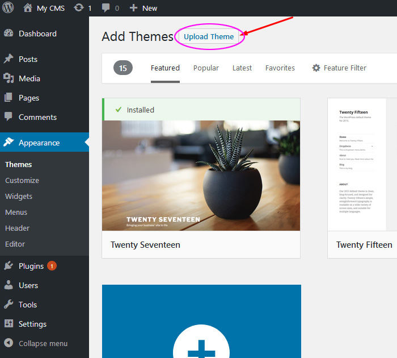The image size is (397, 358).
Task: Click the Twenty Seventeen theme name
Action: coord(145,244)
